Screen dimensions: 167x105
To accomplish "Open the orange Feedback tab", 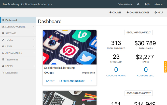I will [x=165, y=67].
